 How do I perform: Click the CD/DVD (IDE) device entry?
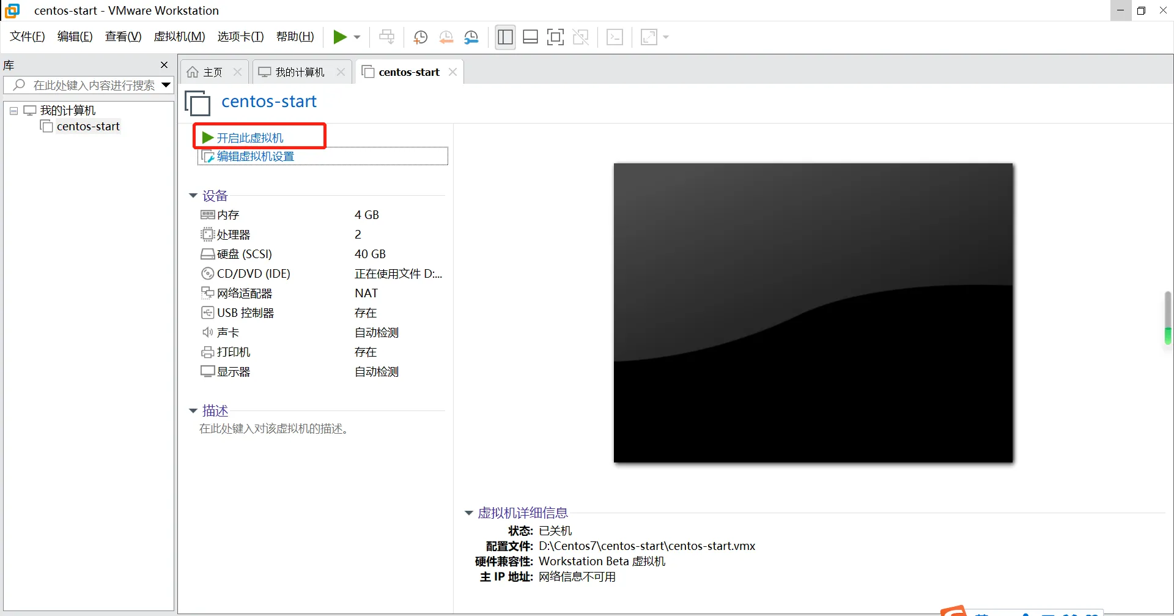coord(246,273)
